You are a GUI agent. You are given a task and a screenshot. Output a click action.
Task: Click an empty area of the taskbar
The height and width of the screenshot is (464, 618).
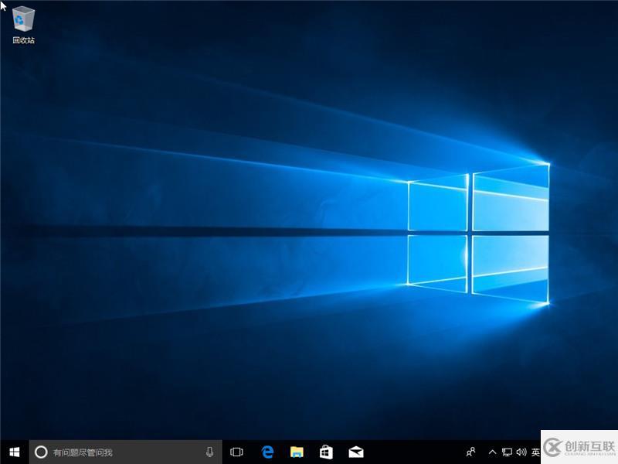coord(417,451)
